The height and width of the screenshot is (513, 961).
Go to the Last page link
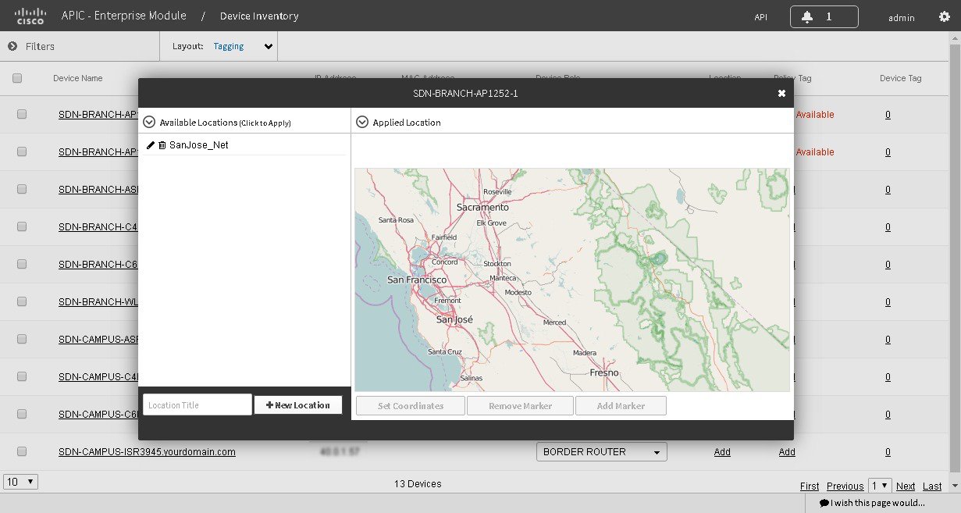pos(932,486)
